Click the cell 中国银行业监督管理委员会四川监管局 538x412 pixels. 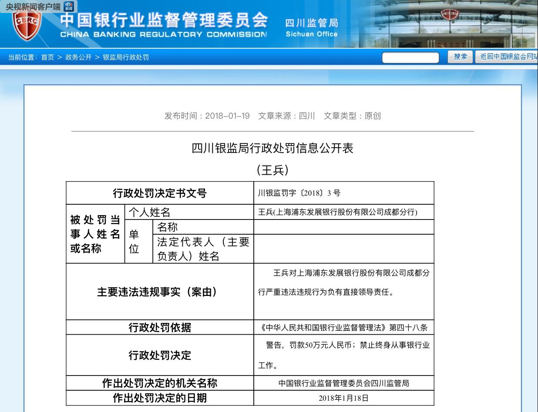click(x=344, y=383)
